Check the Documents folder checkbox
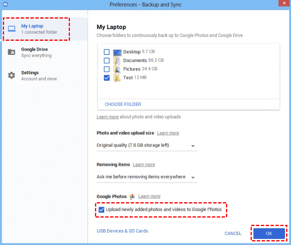Viewport: 291px width, 245px height. click(107, 61)
